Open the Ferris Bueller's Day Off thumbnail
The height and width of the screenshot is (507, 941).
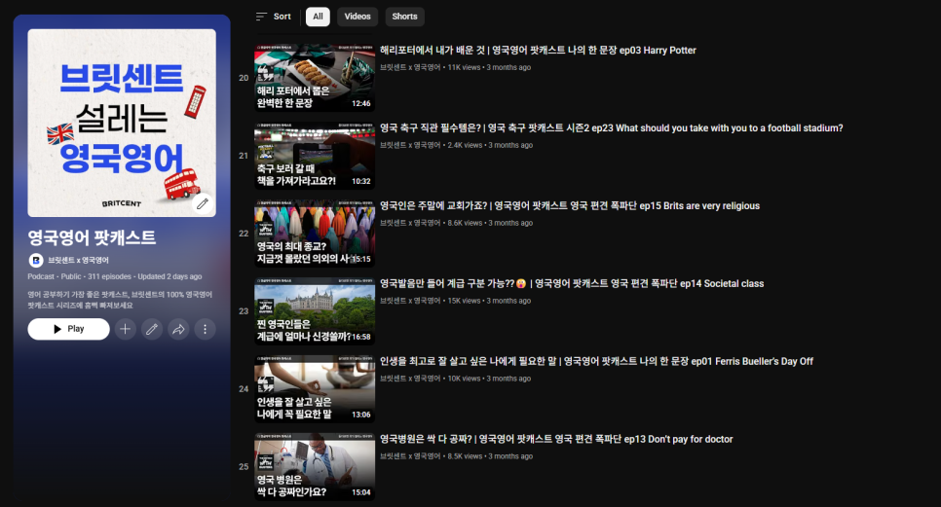pyautogui.click(x=315, y=389)
